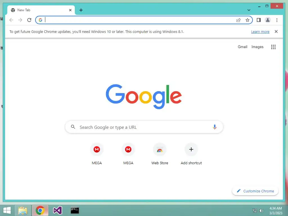Screen dimensions: 288x216
Task: Click the Google icon in address bar
Action: click(x=40, y=20)
